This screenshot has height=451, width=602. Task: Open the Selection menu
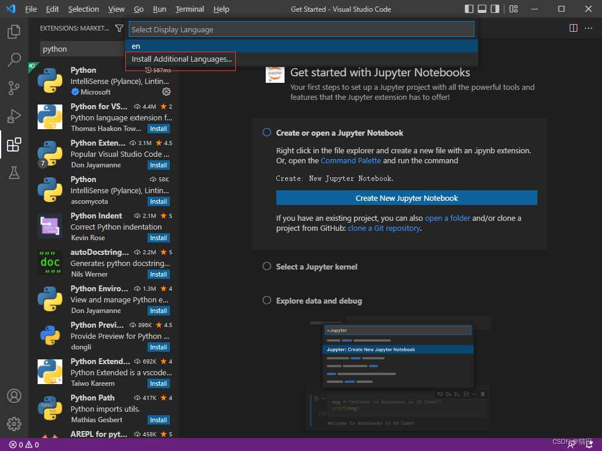83,9
